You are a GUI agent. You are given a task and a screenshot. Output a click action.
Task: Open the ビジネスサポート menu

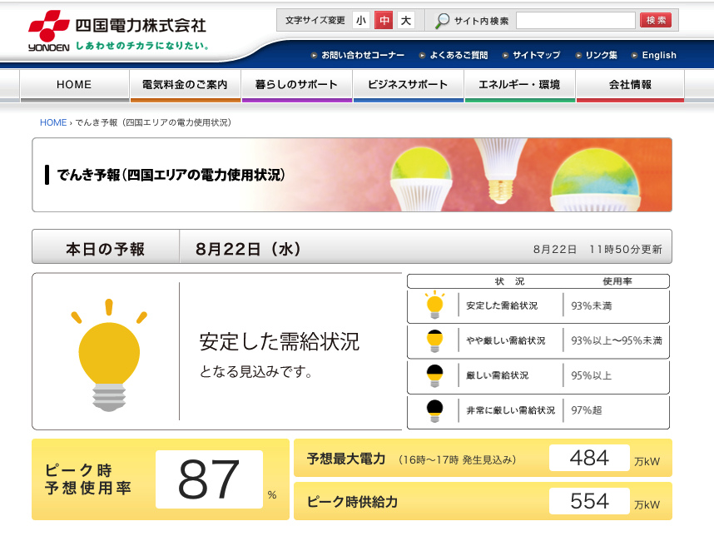[409, 85]
